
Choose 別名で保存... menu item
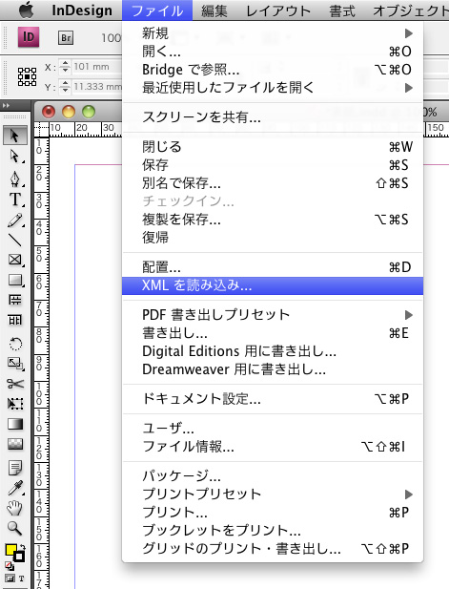[x=273, y=183]
